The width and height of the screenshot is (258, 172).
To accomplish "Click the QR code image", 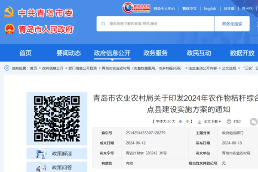I will click(x=57, y=113).
